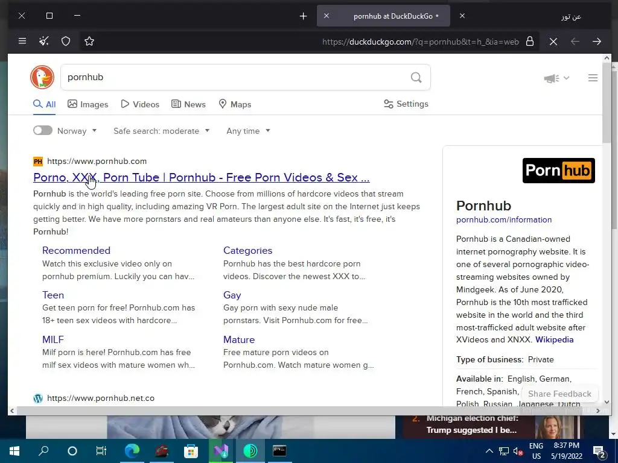Go back with the left arrow
This screenshot has height=463, width=618.
575,42
